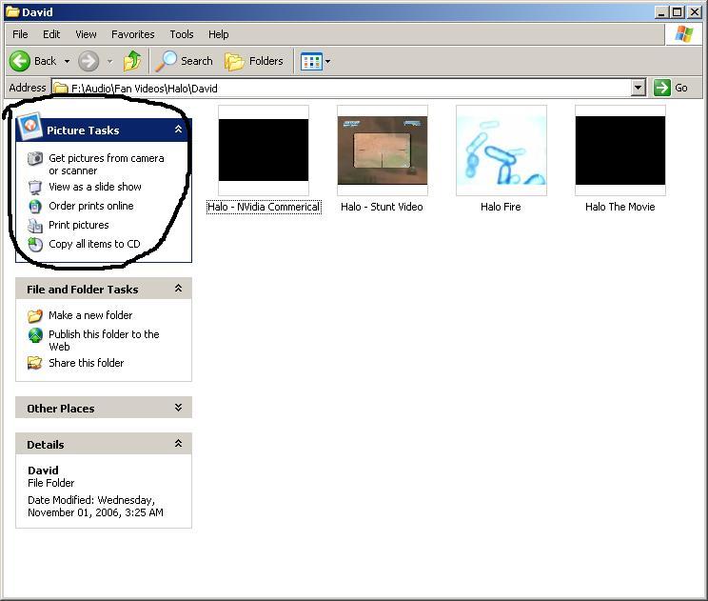Select the Halo Fire thumbnail
The width and height of the screenshot is (708, 601).
tap(501, 150)
